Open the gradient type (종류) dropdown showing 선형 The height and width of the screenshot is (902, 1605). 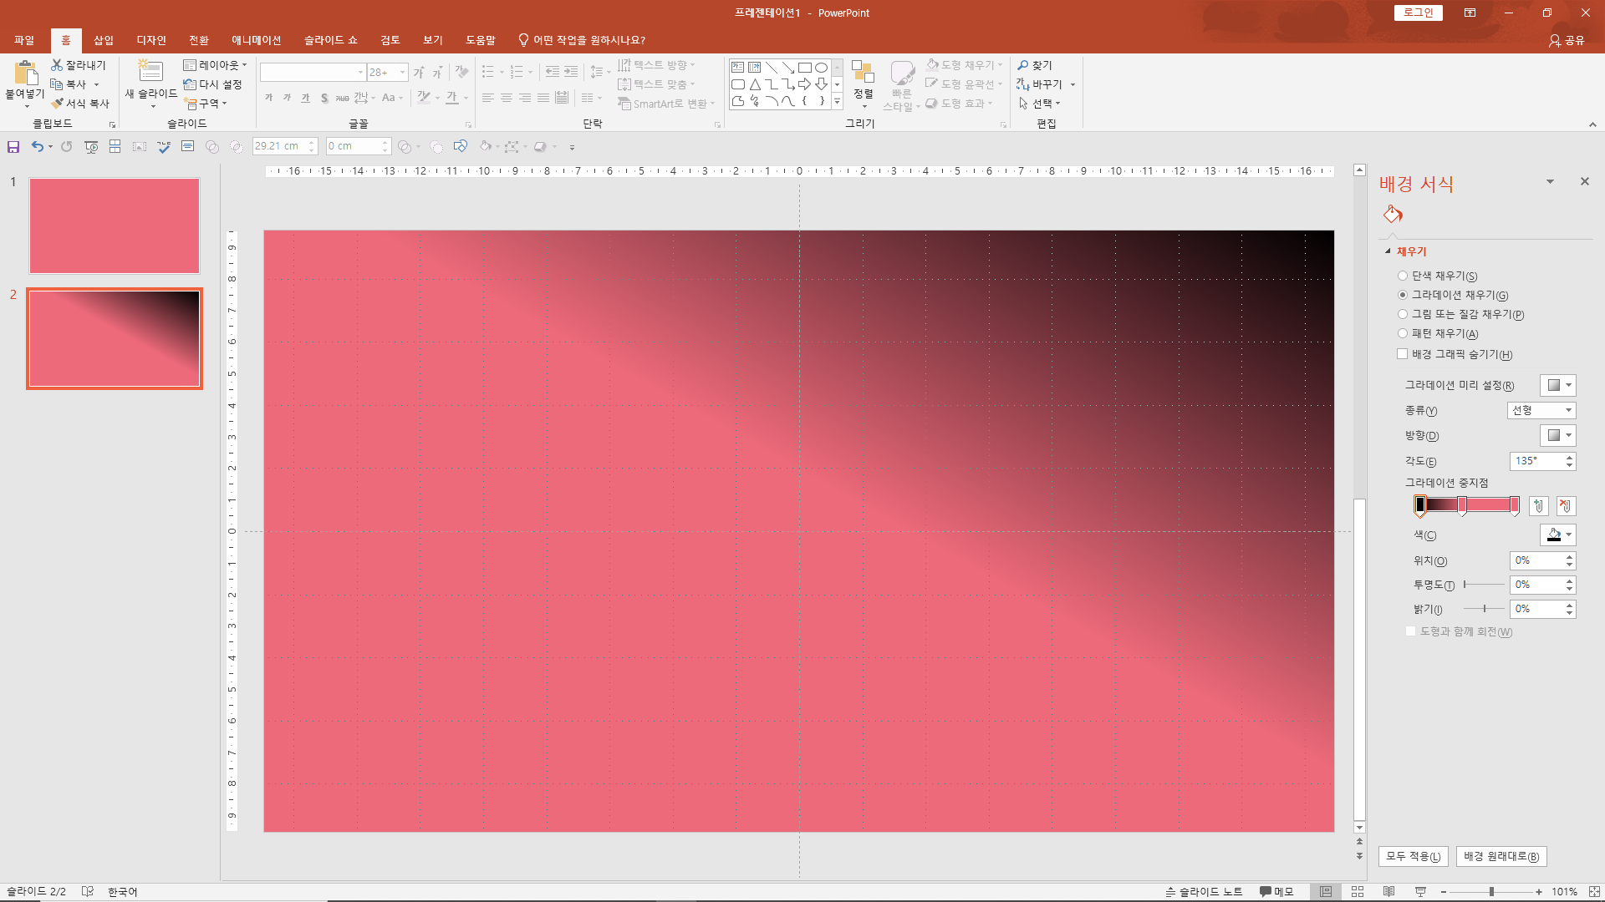click(1541, 410)
